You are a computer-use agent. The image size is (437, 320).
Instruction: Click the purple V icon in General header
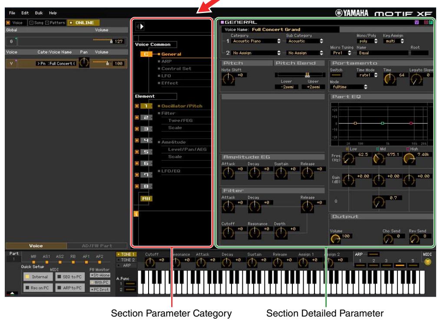(x=417, y=22)
